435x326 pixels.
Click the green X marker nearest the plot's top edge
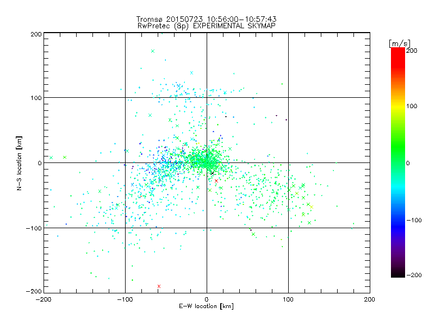point(153,51)
